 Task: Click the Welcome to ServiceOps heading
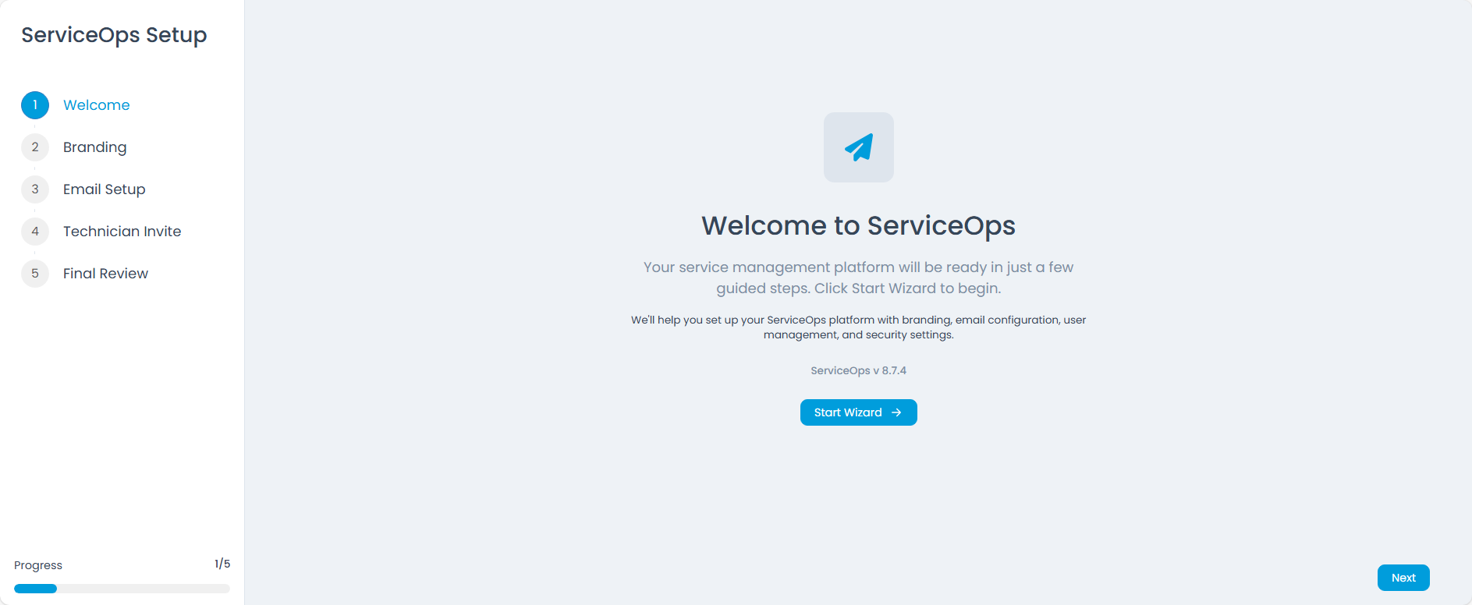click(x=858, y=225)
